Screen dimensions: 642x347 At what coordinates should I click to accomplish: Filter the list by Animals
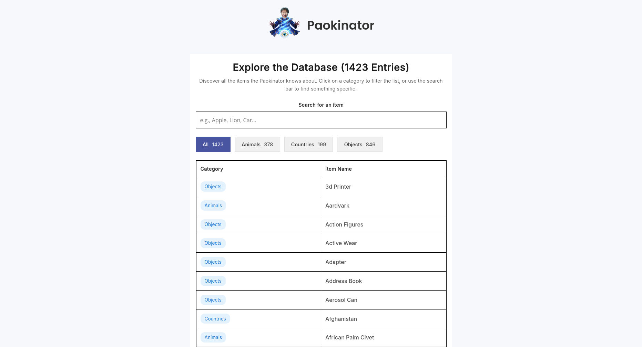tap(257, 144)
